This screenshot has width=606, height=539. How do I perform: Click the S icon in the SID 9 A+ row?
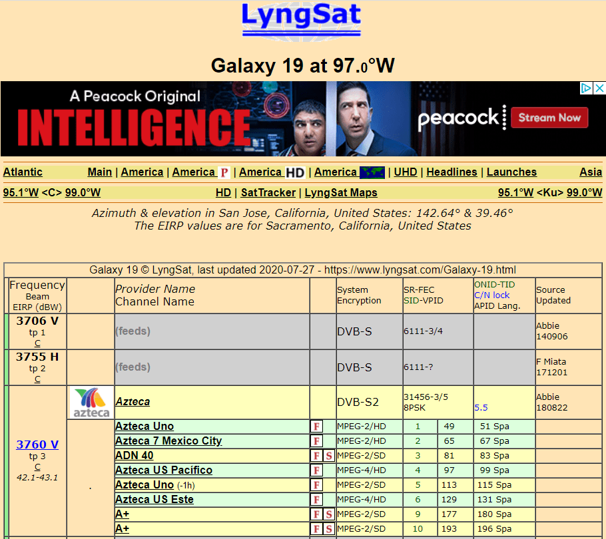pos(328,514)
